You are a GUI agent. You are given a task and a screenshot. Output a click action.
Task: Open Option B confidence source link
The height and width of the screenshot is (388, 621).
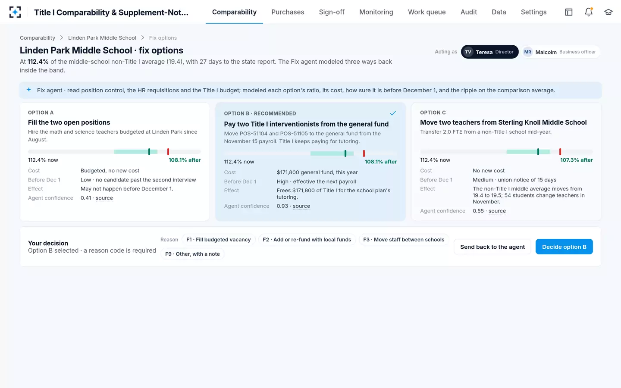(301, 206)
